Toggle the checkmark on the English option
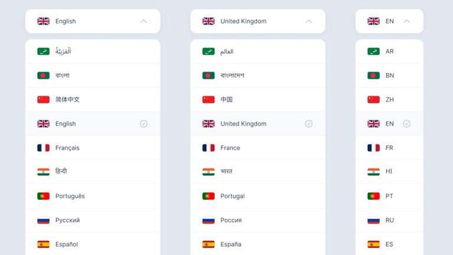This screenshot has width=453, height=255. [x=143, y=124]
